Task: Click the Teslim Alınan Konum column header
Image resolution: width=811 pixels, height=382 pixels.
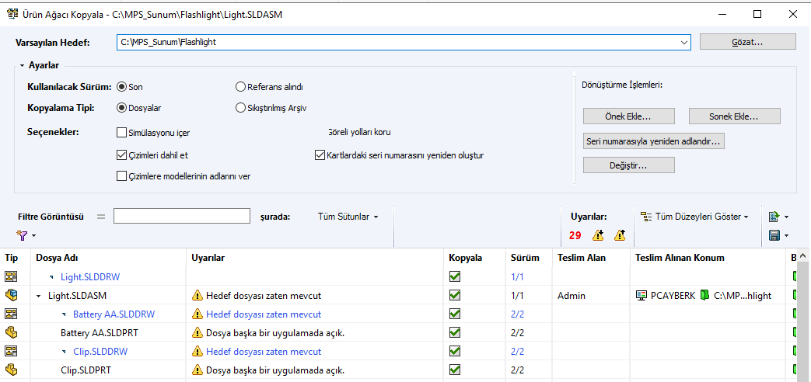Action: pos(708,258)
